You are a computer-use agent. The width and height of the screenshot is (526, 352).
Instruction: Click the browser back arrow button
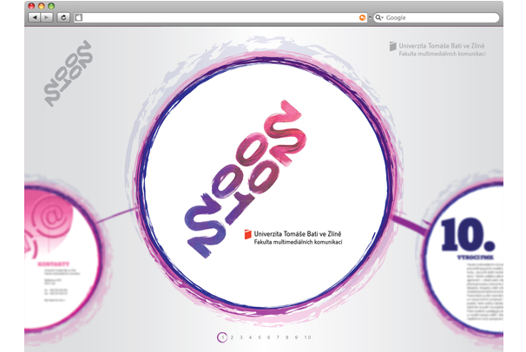[x=33, y=17]
